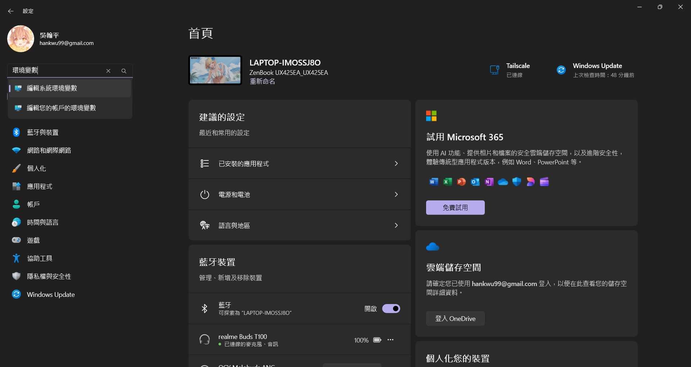This screenshot has width=691, height=367.
Task: Click the 個人化您的裝置 card heading
Action: click(x=458, y=359)
